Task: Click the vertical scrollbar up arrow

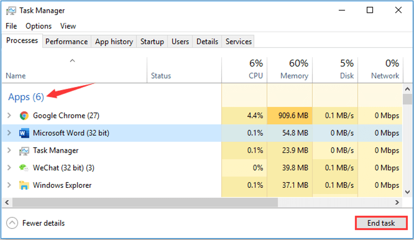Action: [x=407, y=89]
